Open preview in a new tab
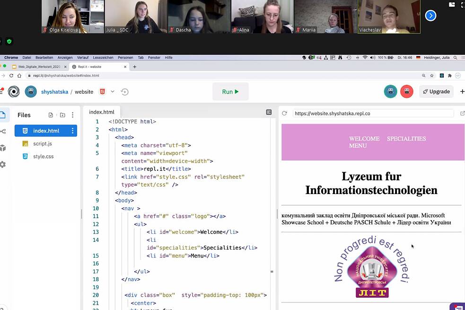The height and width of the screenshot is (310, 465). tap(462, 113)
